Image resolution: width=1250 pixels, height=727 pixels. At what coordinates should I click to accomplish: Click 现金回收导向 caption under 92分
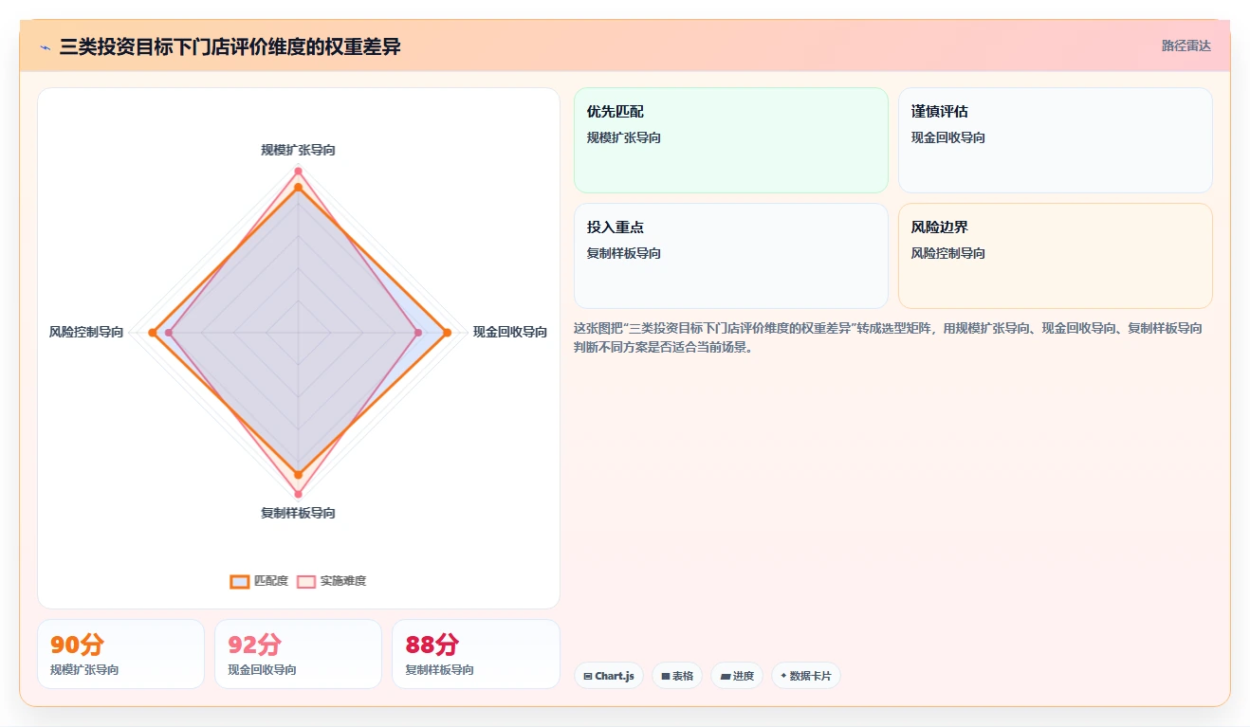262,669
